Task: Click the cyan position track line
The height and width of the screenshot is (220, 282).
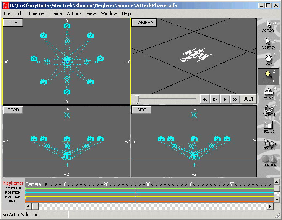Action: pyautogui.click(x=149, y=193)
